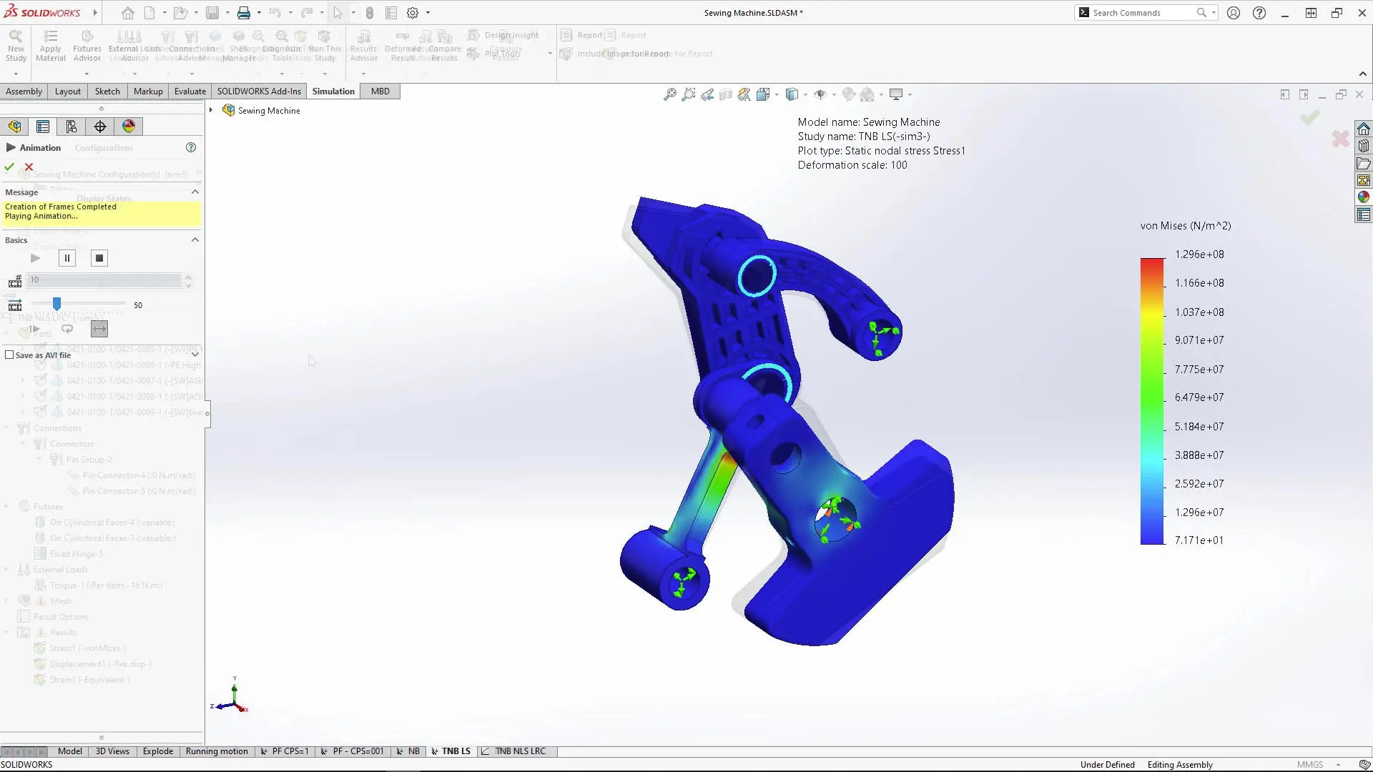1373x772 pixels.
Task: Collapse the Message section
Action: coord(195,192)
